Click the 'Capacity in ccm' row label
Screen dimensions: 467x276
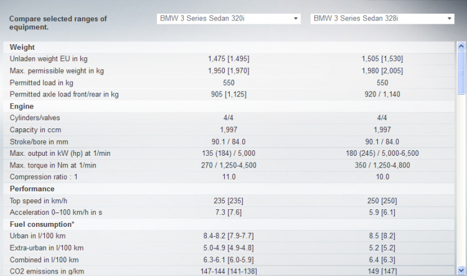tap(35, 130)
